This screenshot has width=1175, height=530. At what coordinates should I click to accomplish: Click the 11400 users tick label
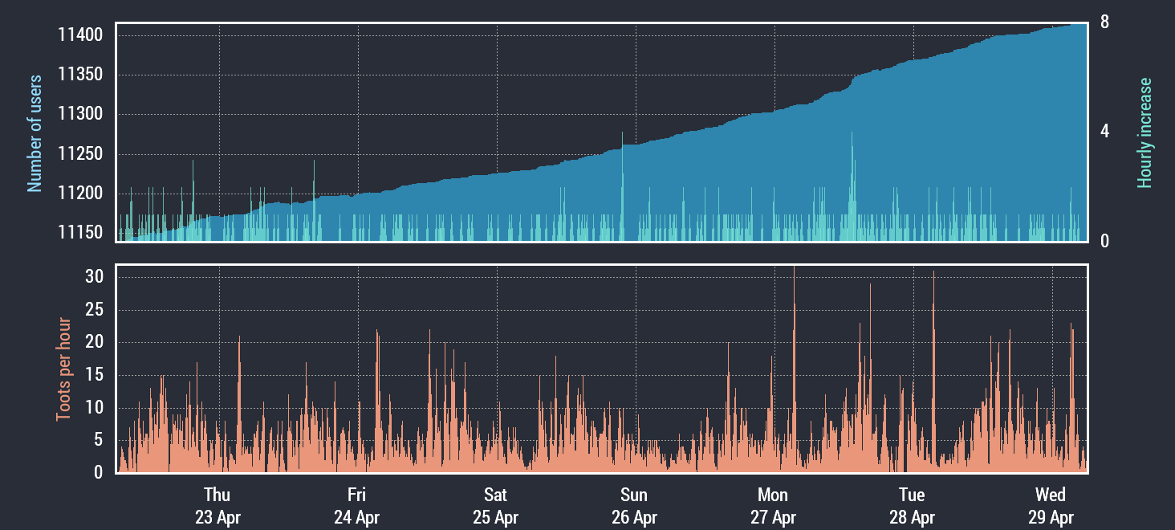coord(79,35)
